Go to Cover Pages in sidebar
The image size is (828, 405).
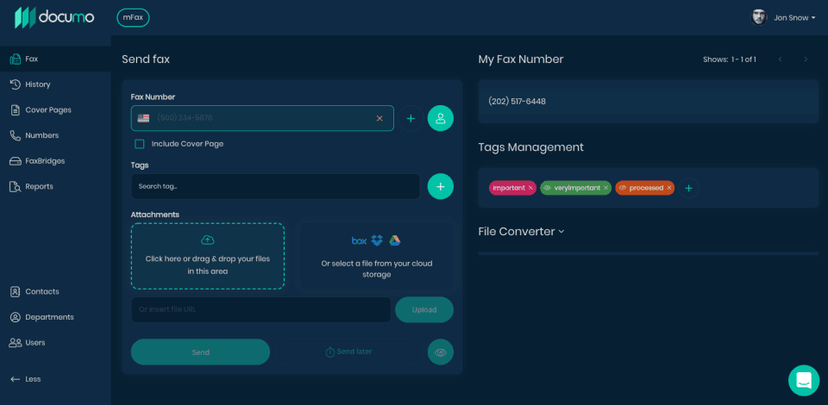(48, 109)
